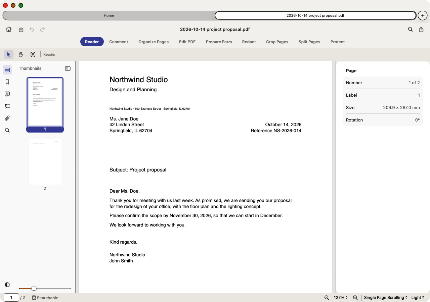Toggle the contrast appearance icon at the bottom left
The width and height of the screenshot is (430, 302).
(x=7, y=285)
